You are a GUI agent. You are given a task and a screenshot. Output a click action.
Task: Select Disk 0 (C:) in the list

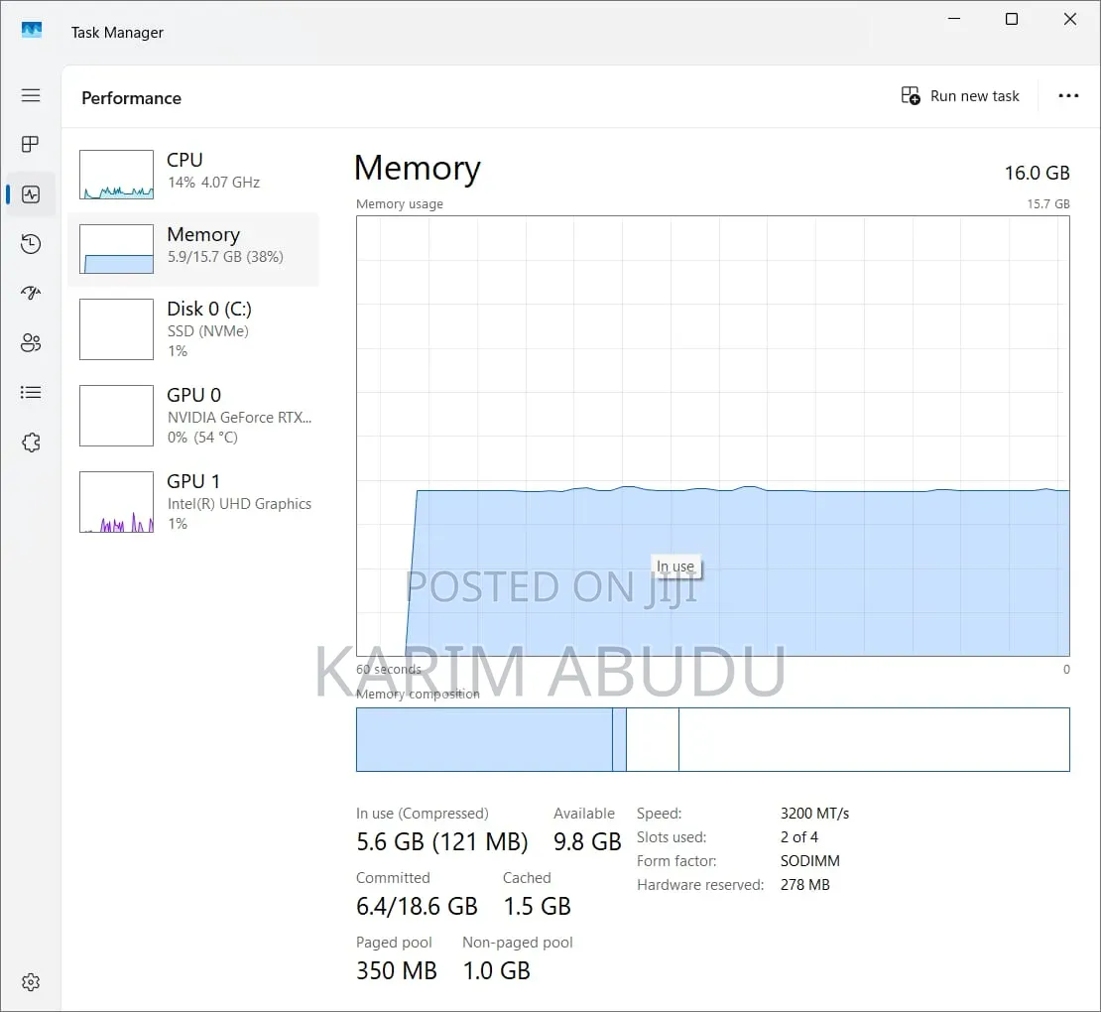point(193,328)
